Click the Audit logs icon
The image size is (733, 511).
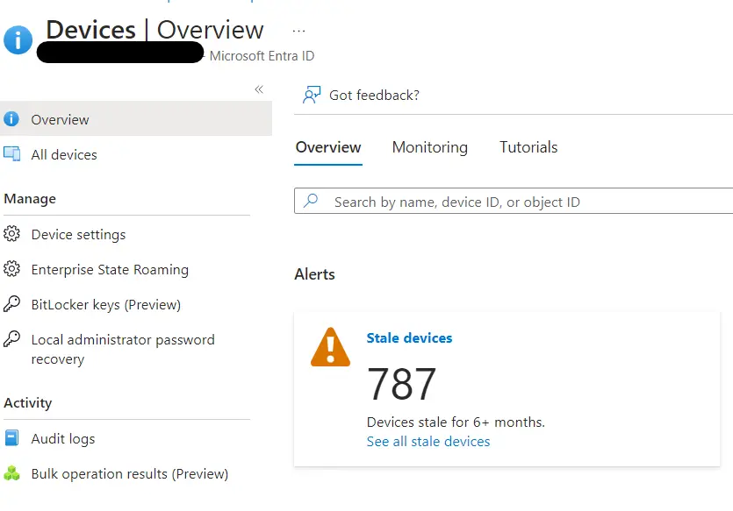coord(12,438)
